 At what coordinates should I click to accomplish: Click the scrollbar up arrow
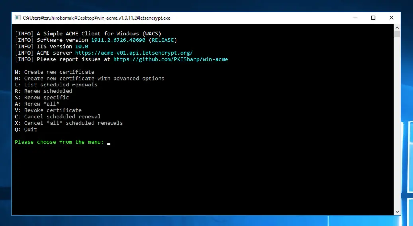click(397, 28)
